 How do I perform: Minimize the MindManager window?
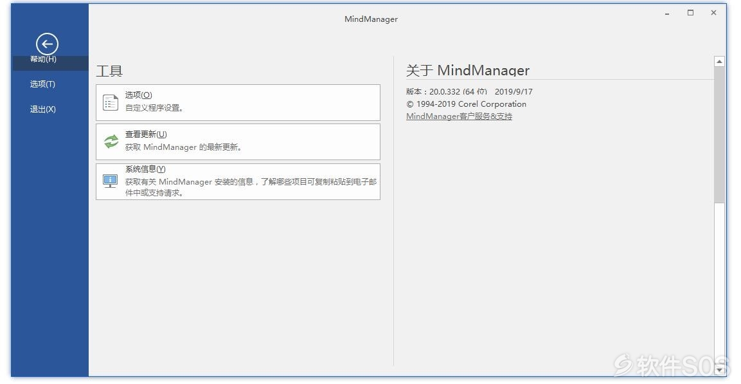(x=667, y=14)
